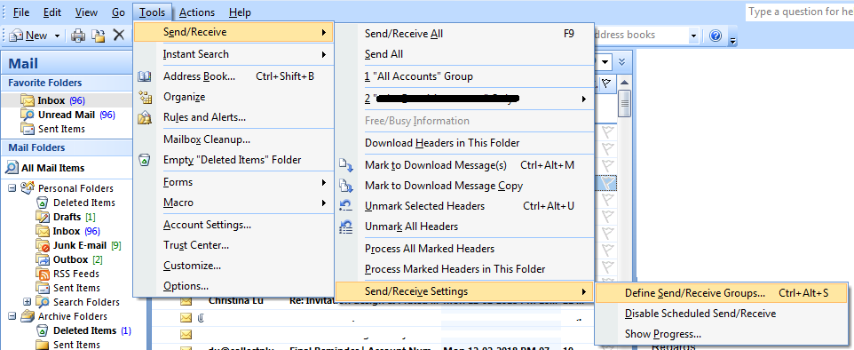
Task: Open the View menu
Action: 86,12
